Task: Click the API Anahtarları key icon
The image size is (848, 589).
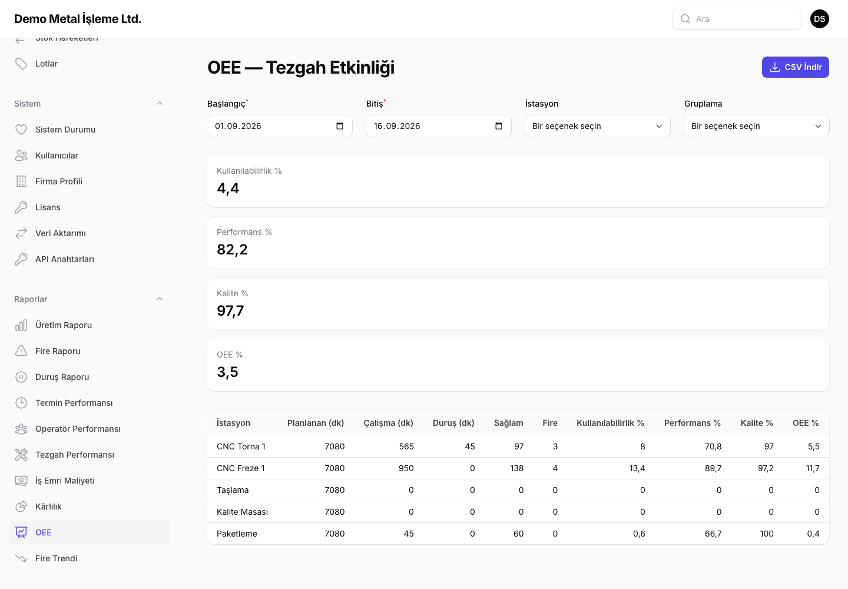Action: point(21,259)
